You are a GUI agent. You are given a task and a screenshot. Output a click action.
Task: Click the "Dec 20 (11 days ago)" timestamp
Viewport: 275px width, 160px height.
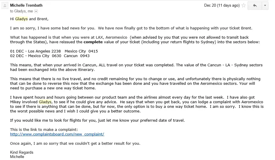tap(222, 5)
